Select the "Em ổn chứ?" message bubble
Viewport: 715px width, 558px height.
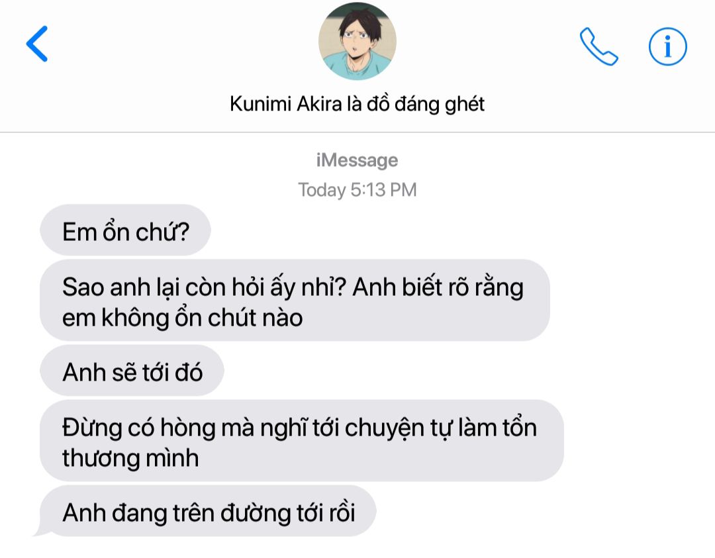[125, 230]
